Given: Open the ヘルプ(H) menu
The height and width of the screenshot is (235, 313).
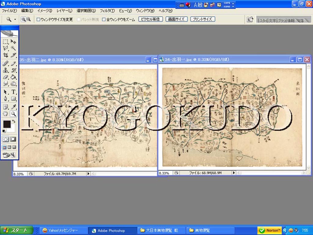Looking at the screenshot, I should point(166,11).
